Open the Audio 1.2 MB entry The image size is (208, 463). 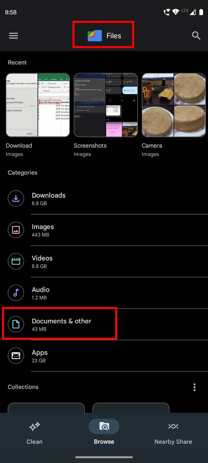click(104, 293)
